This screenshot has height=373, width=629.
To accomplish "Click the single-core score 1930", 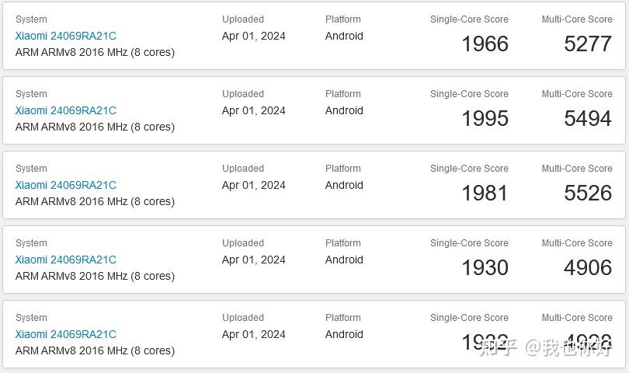I will tap(485, 268).
